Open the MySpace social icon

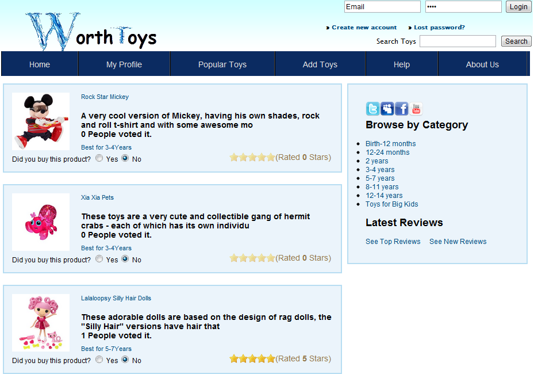coord(387,109)
